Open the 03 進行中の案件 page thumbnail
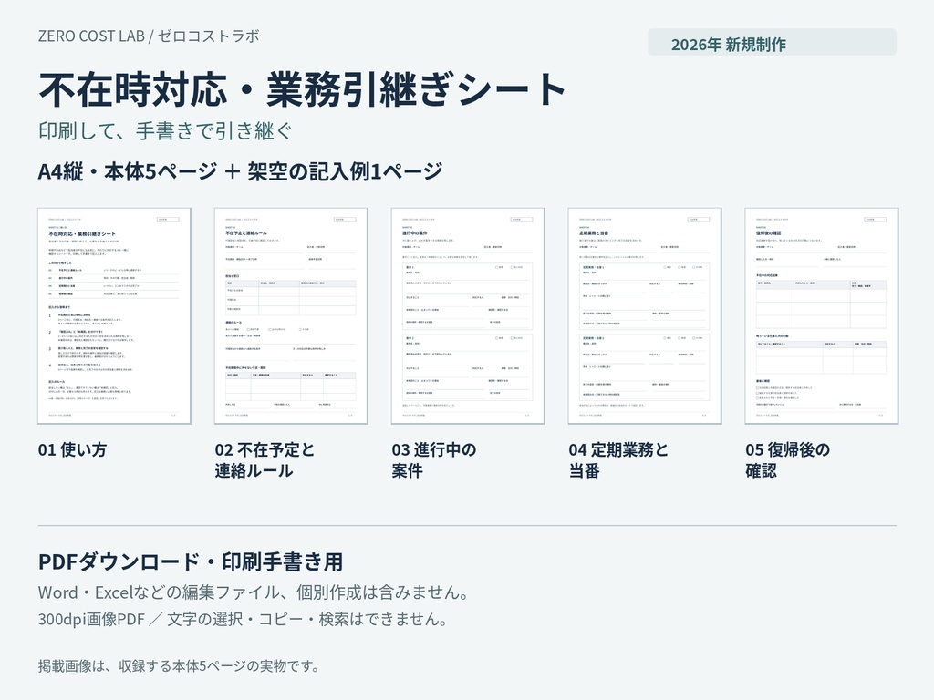Screen dimensions: 934x700 coord(468,316)
